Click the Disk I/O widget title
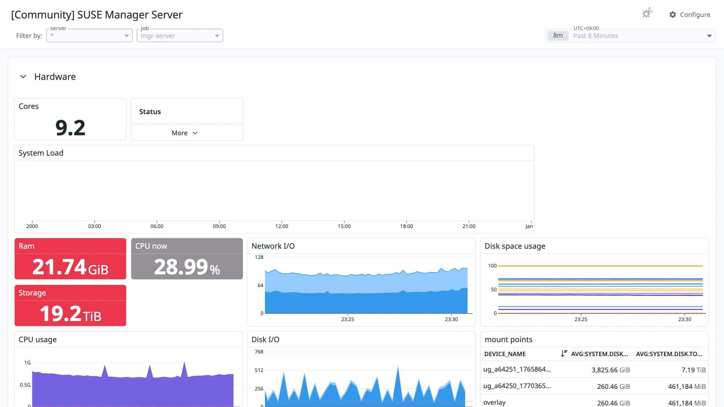Screen dimensions: 724x407 click(265, 339)
